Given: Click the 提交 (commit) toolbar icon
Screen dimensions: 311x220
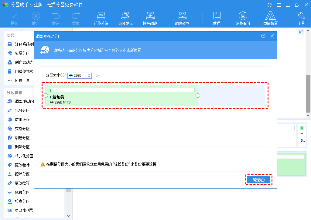Looking at the screenshot, I should pyautogui.click(x=14, y=19).
